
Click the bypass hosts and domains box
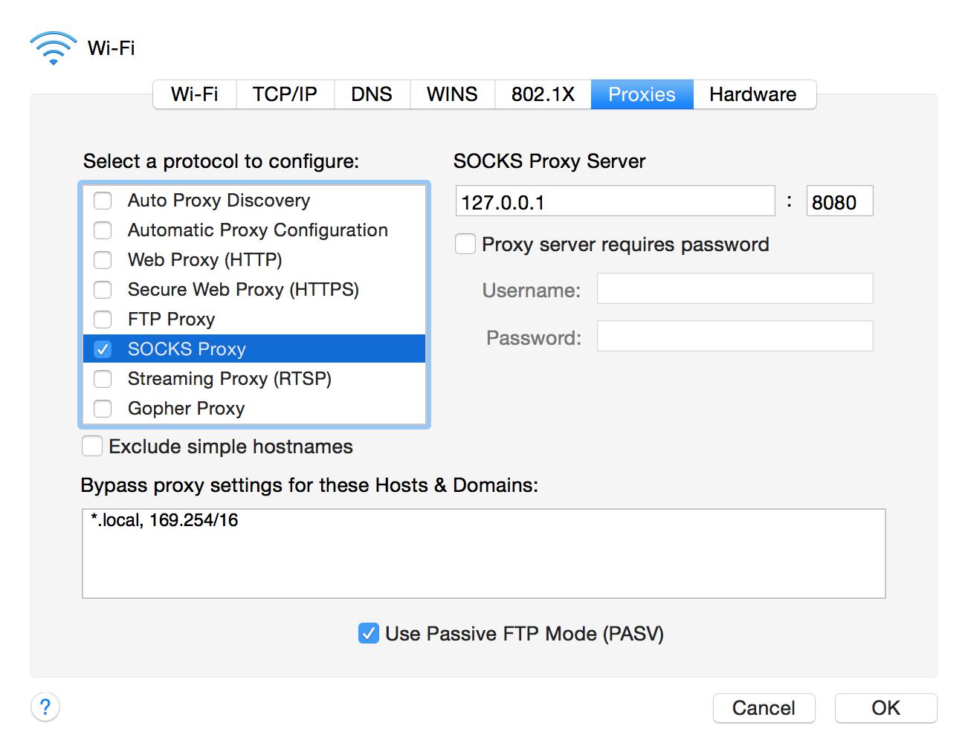pyautogui.click(x=483, y=554)
